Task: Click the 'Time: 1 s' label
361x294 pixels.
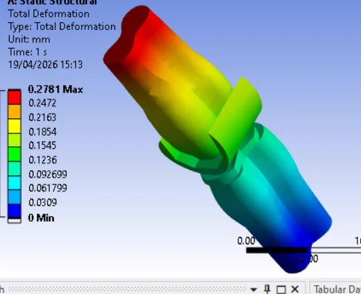Action: point(27,52)
